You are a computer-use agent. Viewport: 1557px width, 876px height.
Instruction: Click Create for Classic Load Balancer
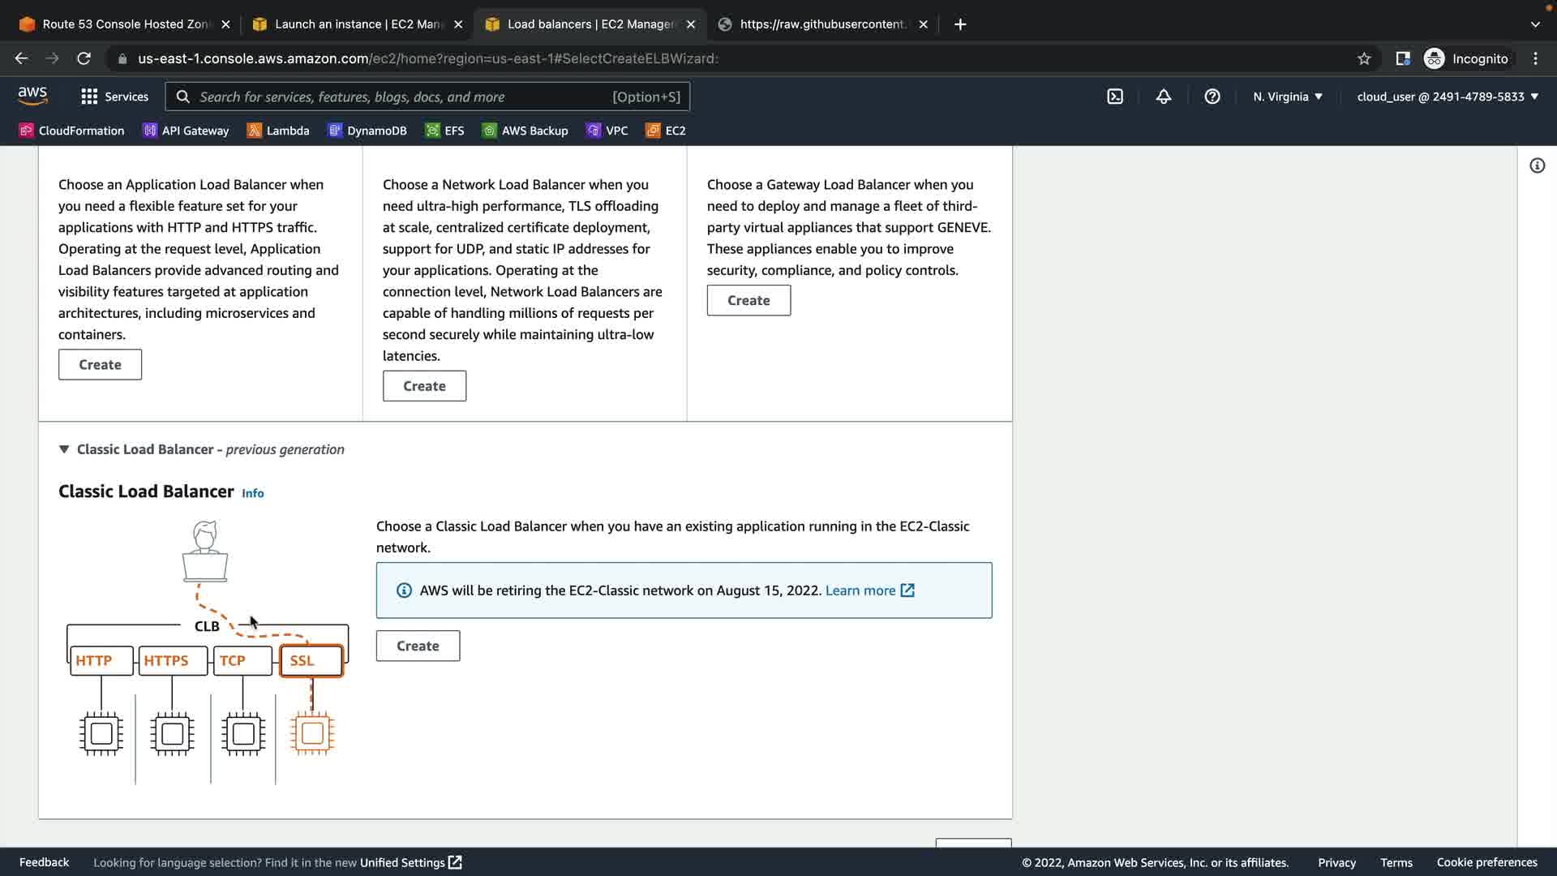(418, 646)
